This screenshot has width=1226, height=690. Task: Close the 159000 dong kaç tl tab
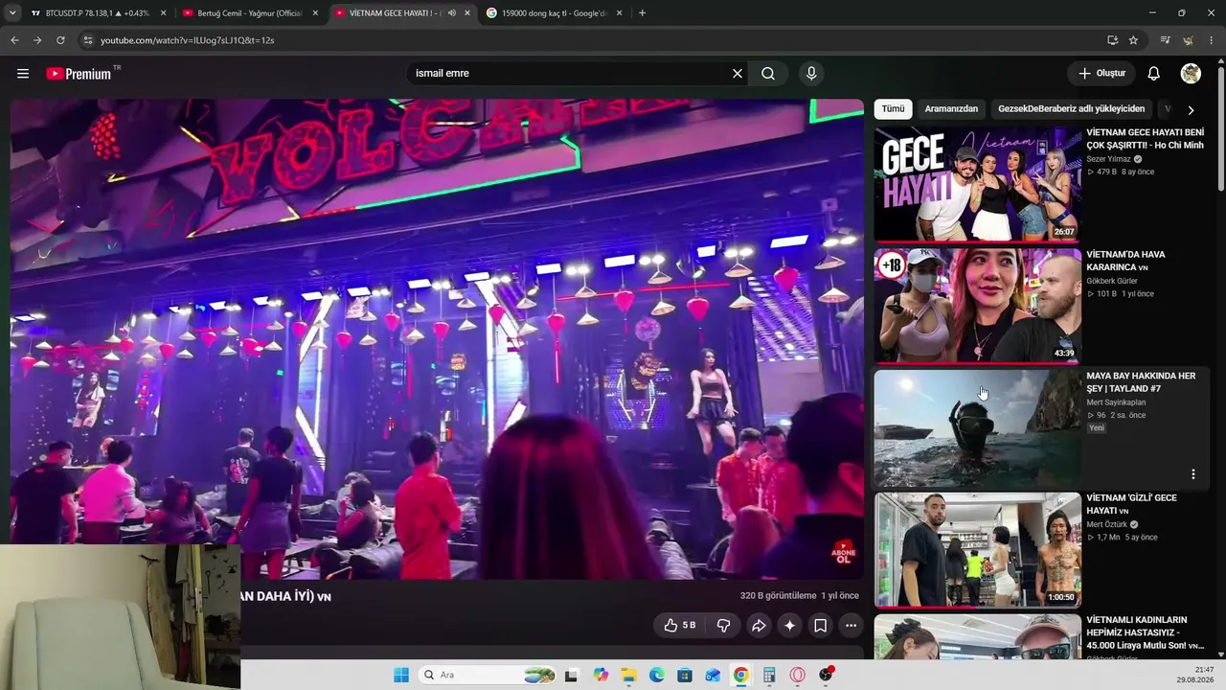[x=620, y=13]
